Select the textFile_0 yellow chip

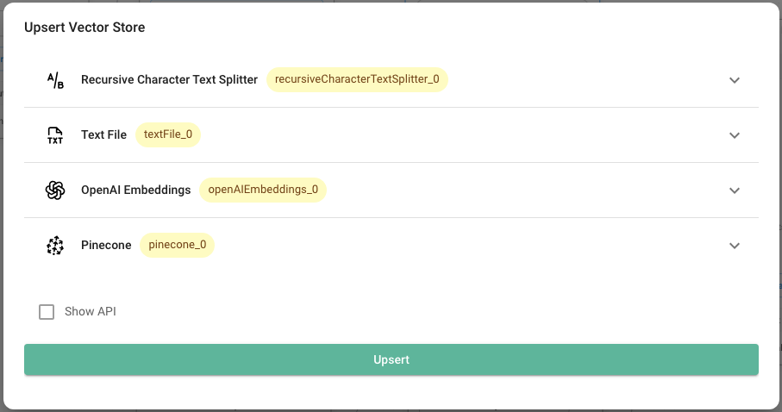tap(168, 134)
